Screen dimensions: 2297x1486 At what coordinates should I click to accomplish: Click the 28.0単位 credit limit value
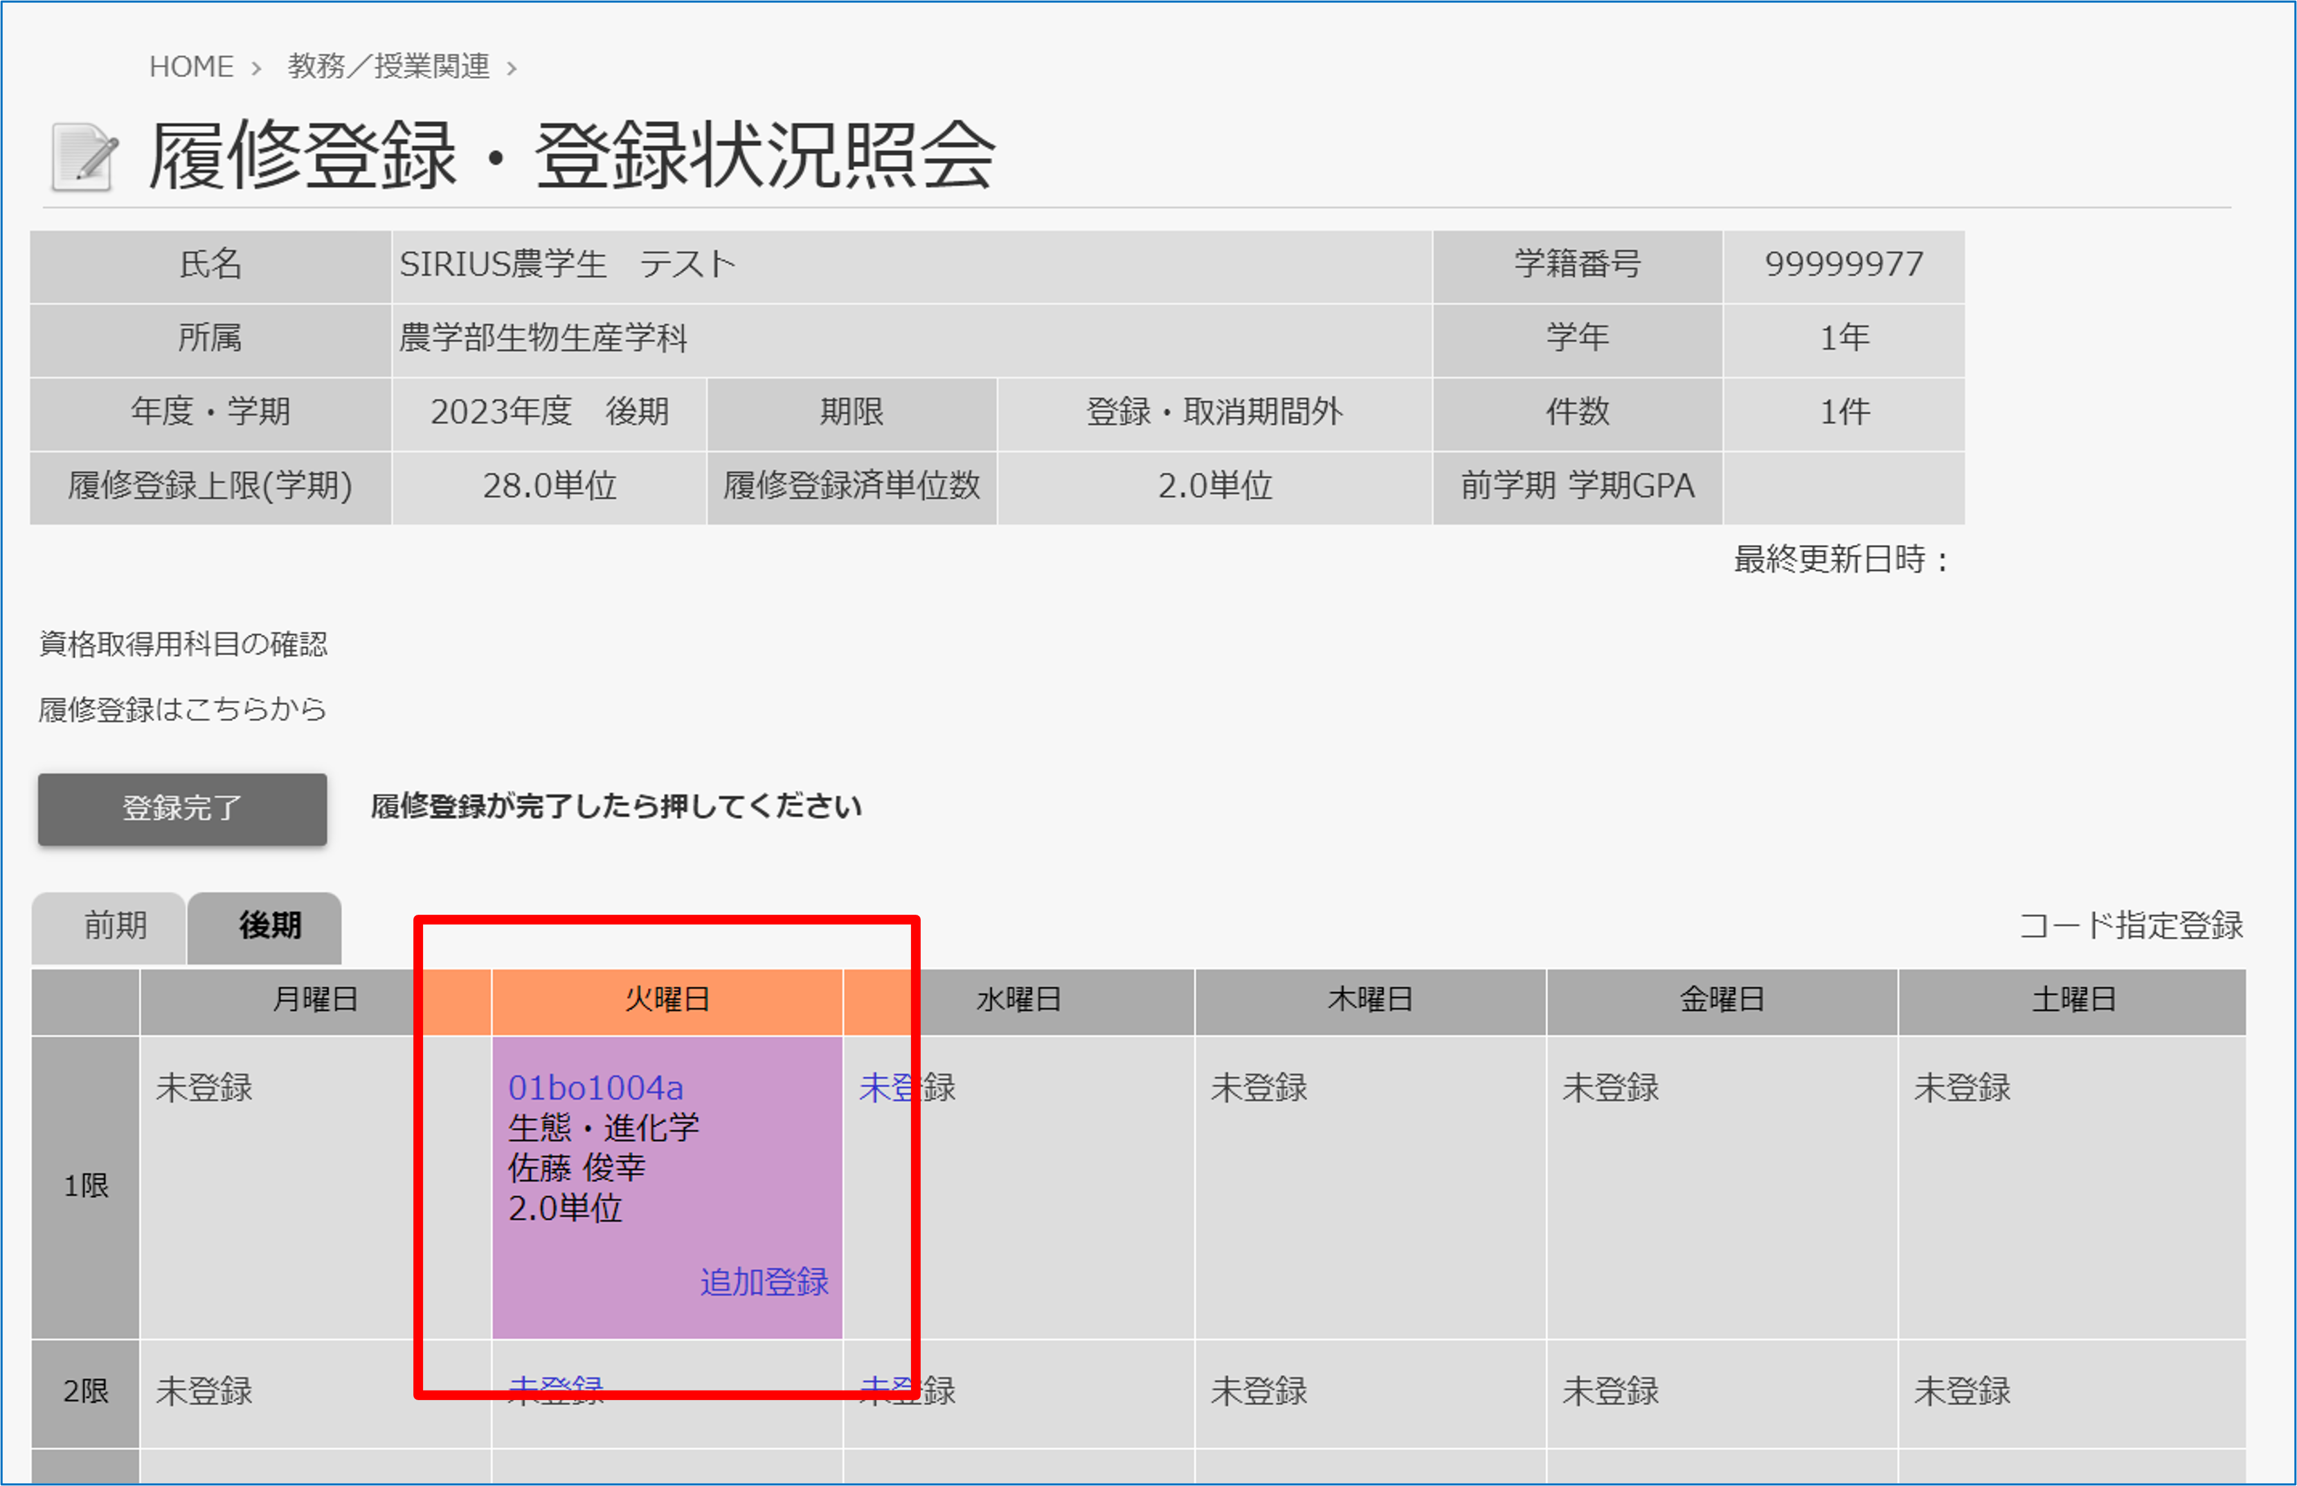point(549,486)
